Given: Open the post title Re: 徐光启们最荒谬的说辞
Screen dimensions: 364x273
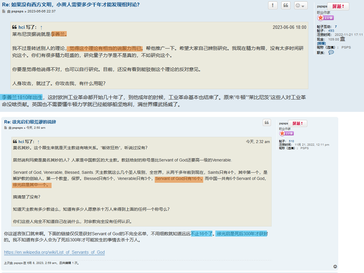Looking at the screenshot, I should (30, 122).
